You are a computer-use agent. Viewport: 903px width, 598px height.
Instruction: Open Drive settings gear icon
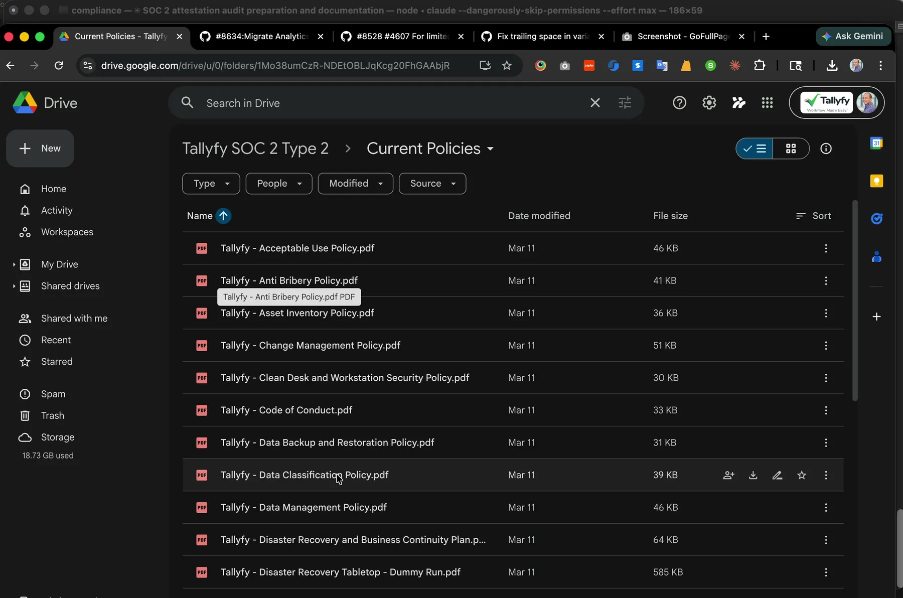pos(709,103)
